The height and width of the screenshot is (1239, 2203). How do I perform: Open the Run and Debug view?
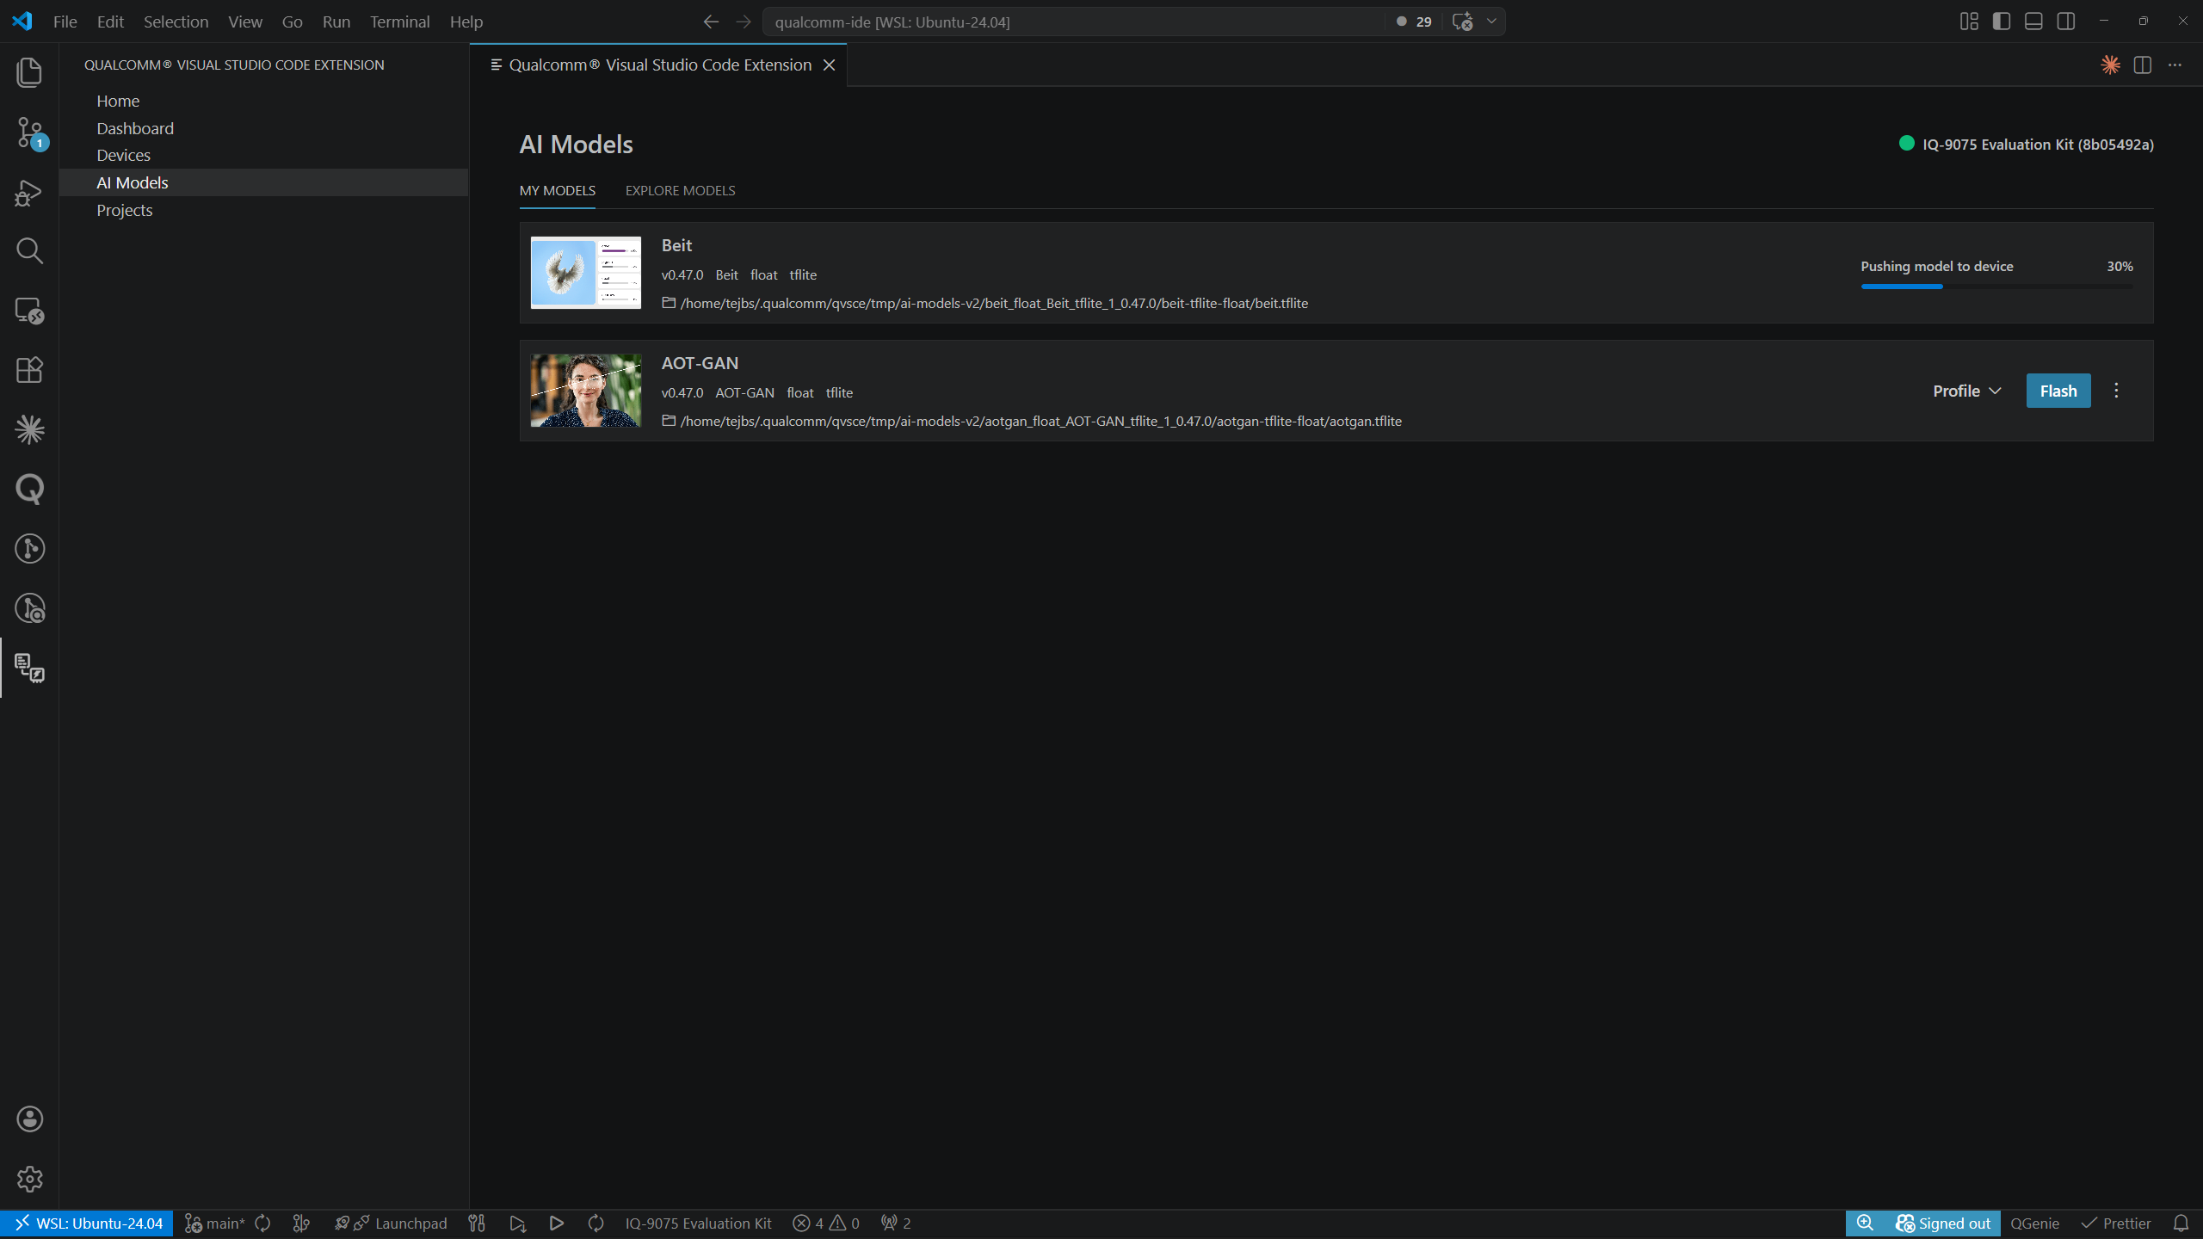coord(29,193)
